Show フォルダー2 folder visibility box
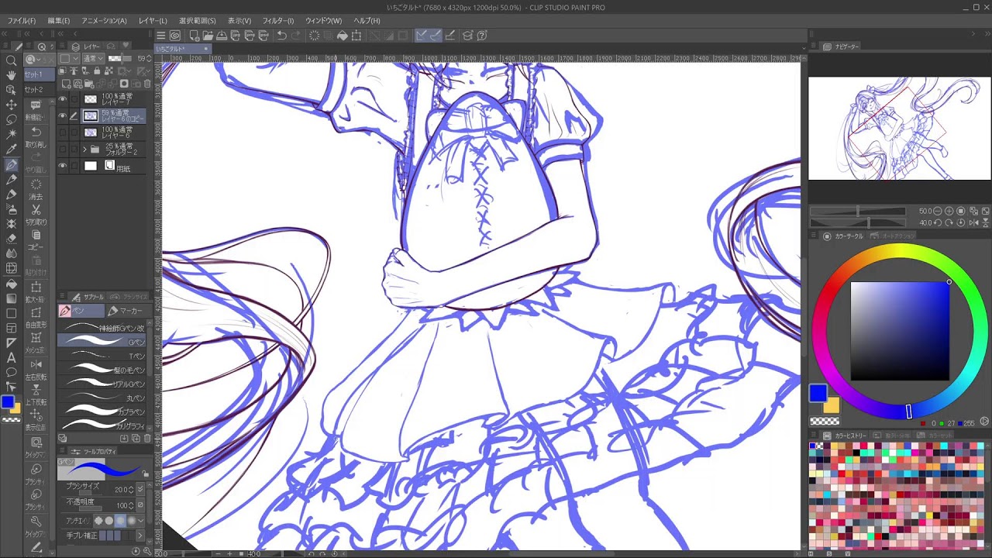Viewport: 992px width, 558px height. coord(63,149)
